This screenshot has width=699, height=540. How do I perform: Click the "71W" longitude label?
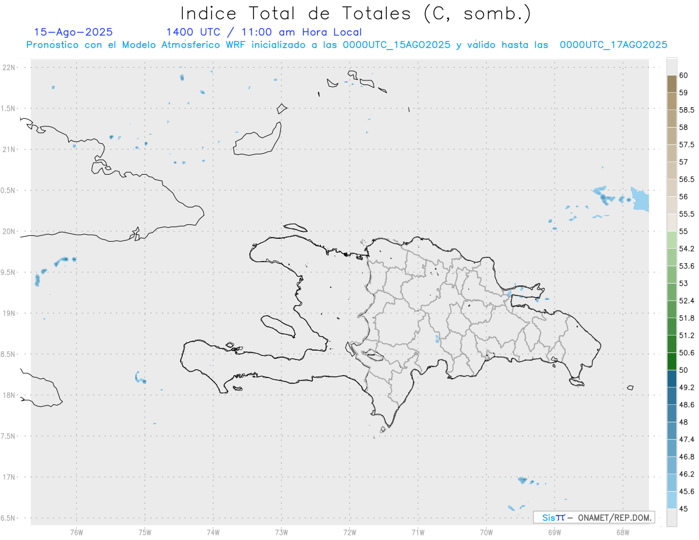(418, 532)
